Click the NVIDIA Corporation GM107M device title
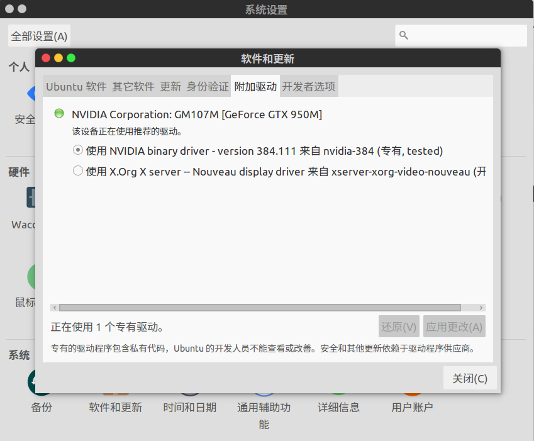 (197, 114)
